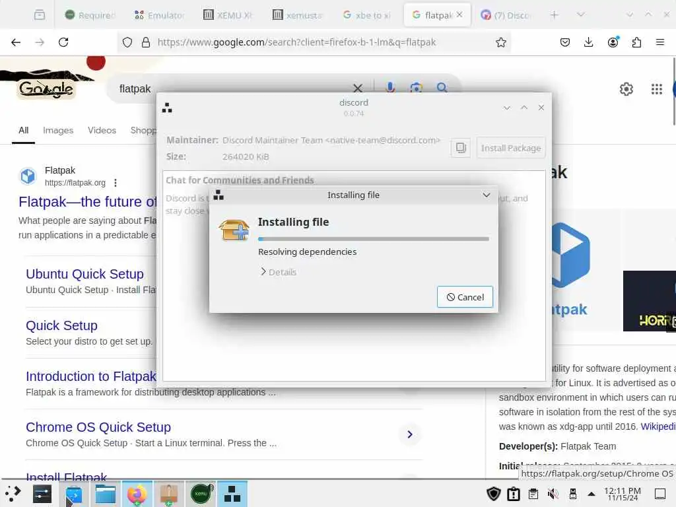Click the installing file progress bar
The height and width of the screenshot is (507, 676).
pyautogui.click(x=374, y=238)
